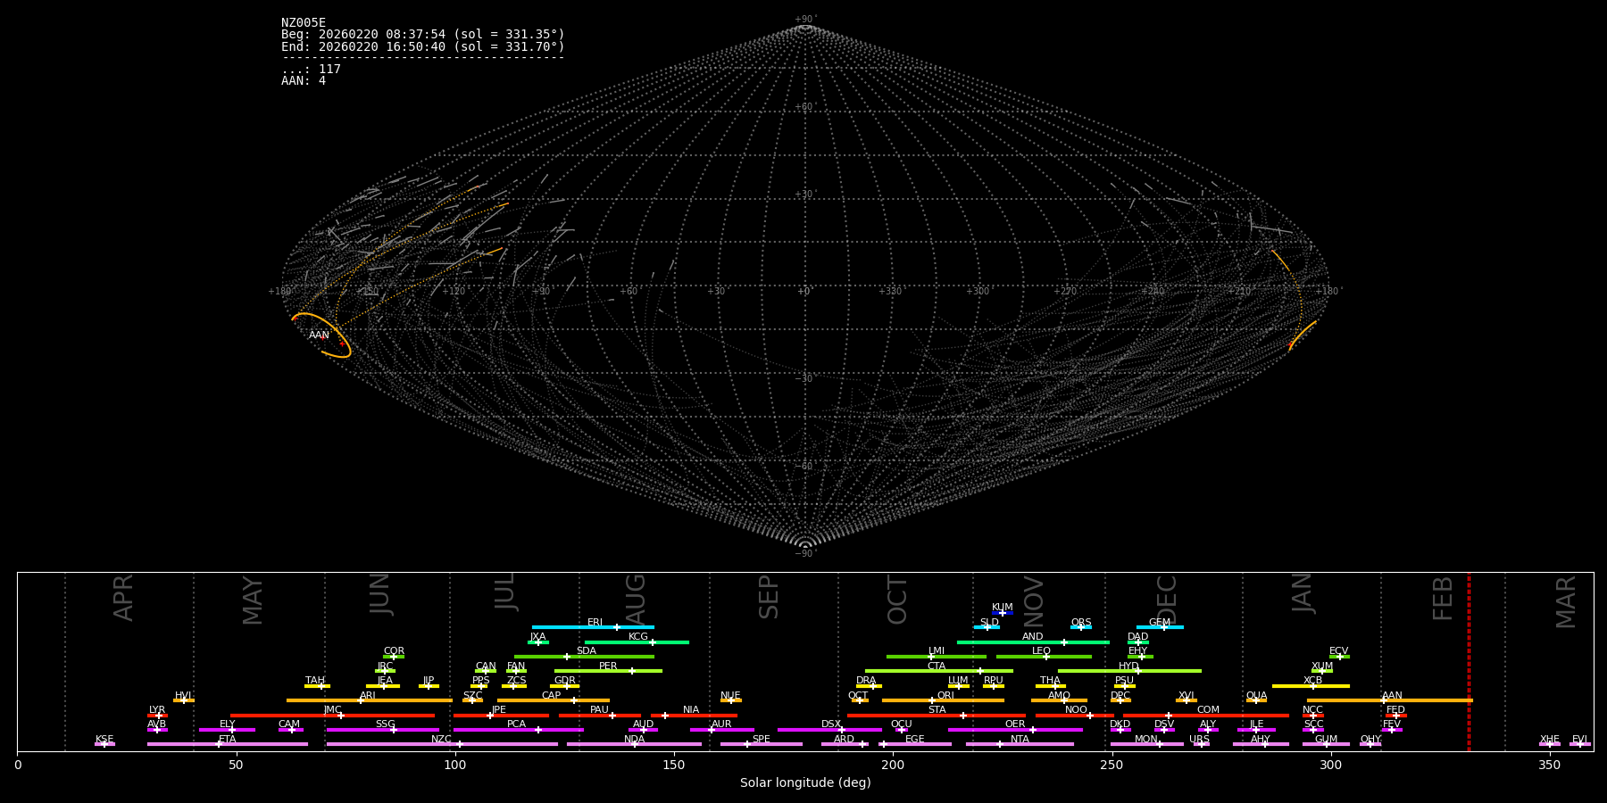Click the +90 latitude label atop the map
This screenshot has width=1607, height=803.
[804, 20]
